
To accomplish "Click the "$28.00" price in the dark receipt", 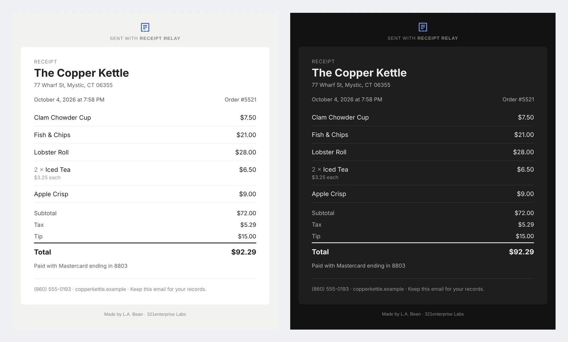I will tap(523, 152).
